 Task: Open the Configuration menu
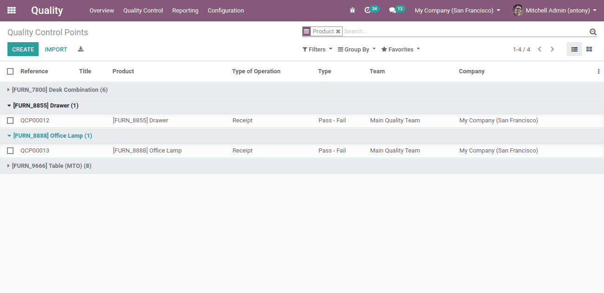pos(226,10)
